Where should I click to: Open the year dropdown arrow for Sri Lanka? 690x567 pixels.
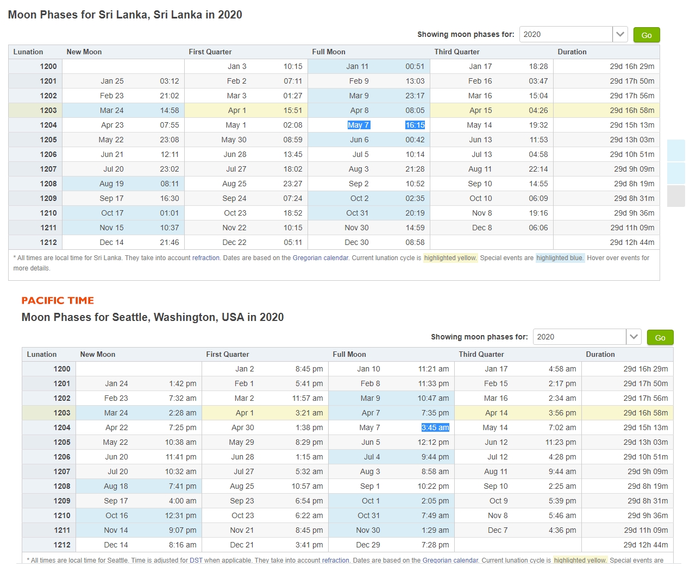[x=620, y=34]
